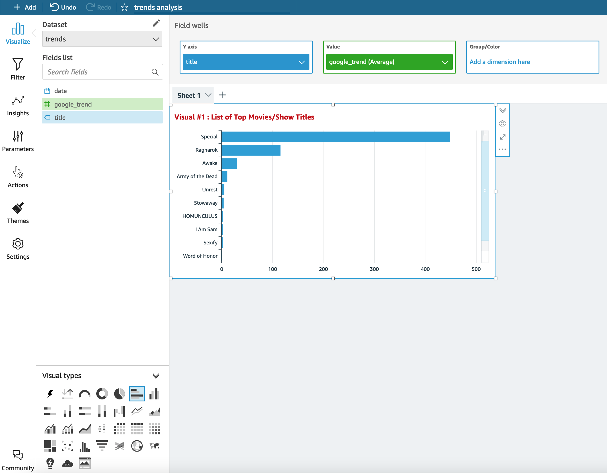607x473 pixels.
Task: Click the chart's vertical scroll slider
Action: [485, 191]
